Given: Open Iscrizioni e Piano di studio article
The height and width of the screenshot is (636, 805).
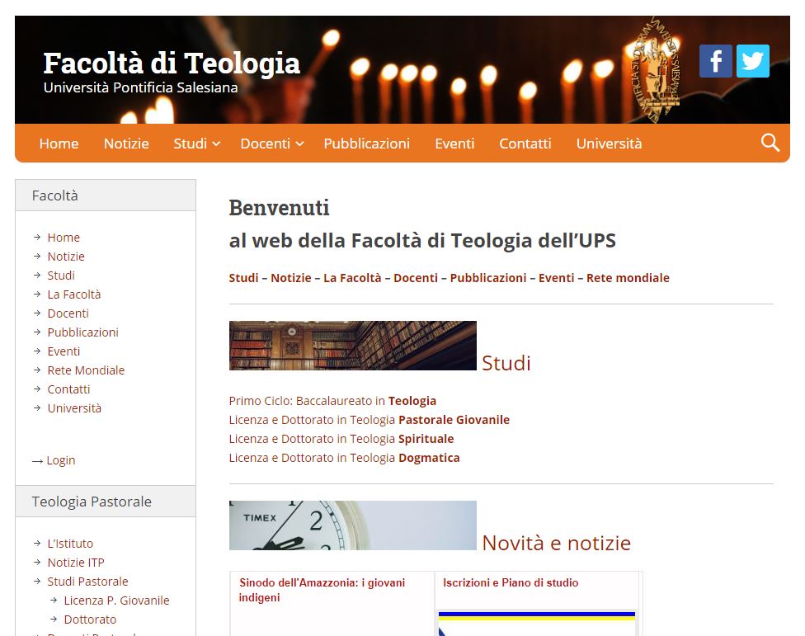Looking at the screenshot, I should [x=511, y=583].
